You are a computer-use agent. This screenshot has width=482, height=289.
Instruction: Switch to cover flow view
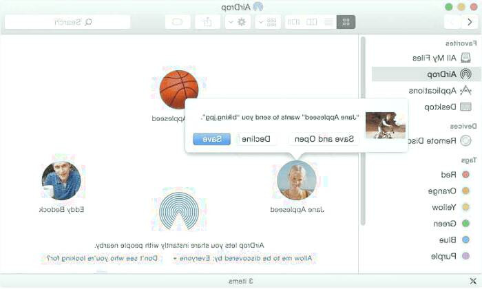click(294, 22)
